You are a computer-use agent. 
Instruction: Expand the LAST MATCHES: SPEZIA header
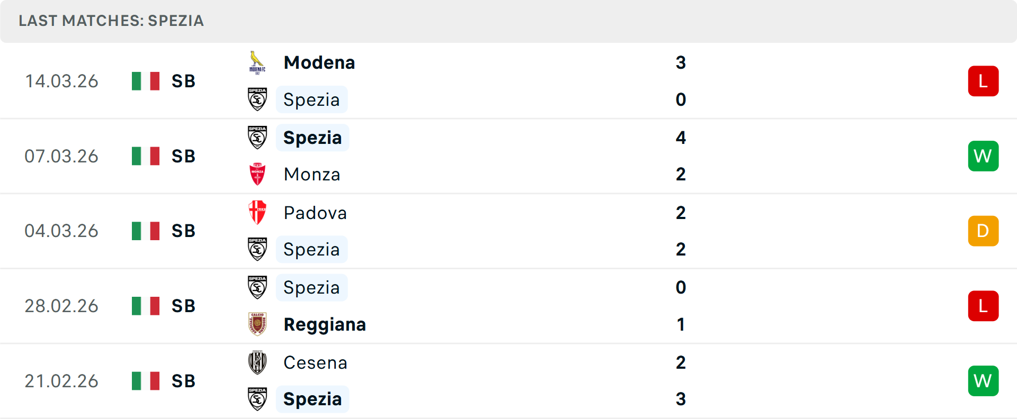click(111, 21)
